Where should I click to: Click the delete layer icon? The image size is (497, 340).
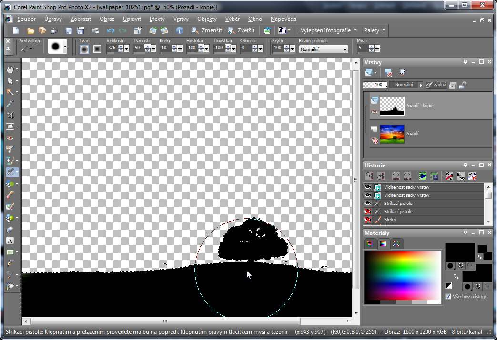388,73
